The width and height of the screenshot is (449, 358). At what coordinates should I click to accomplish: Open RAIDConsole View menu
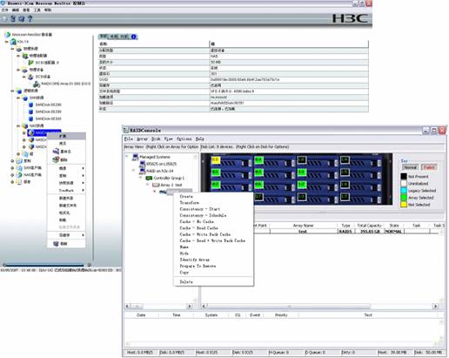coord(169,139)
